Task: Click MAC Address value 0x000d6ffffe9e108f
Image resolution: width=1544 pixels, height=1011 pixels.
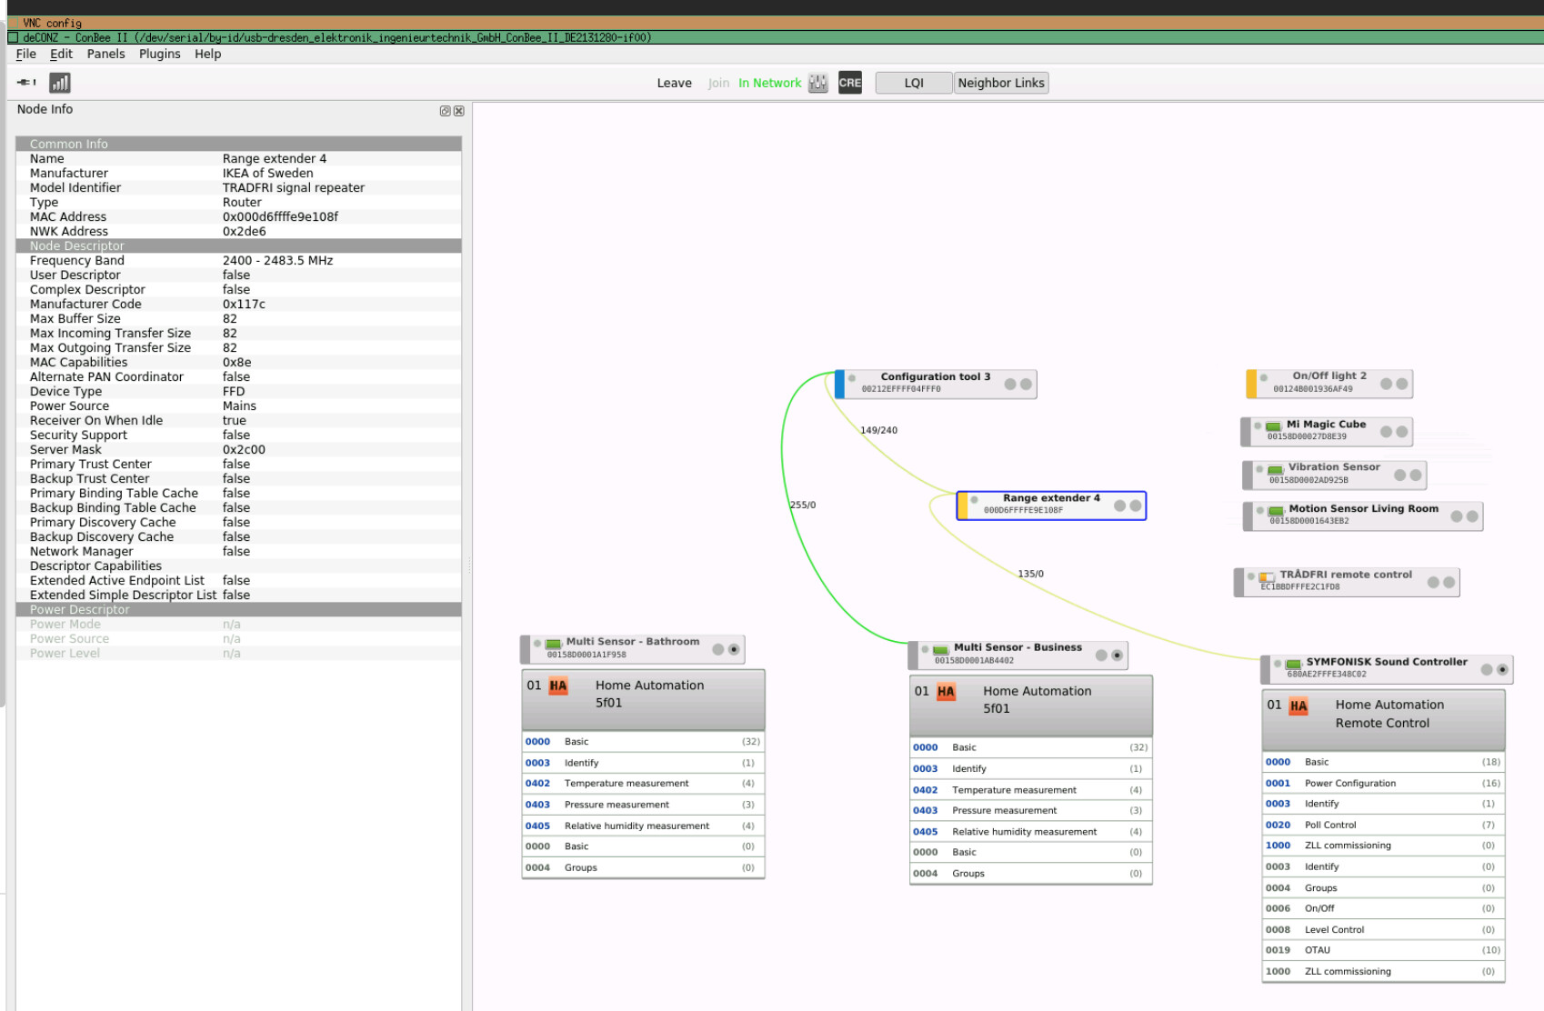Action: (280, 216)
